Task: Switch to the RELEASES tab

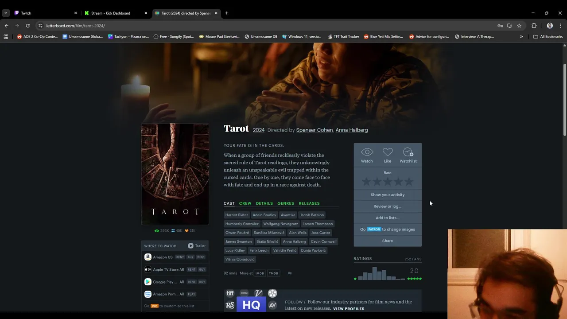Action: click(x=309, y=203)
